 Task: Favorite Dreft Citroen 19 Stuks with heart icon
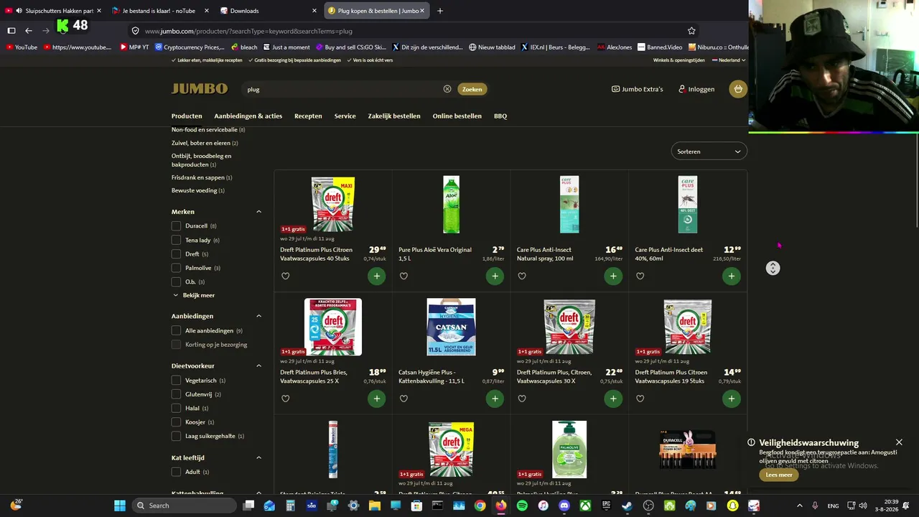pos(640,399)
